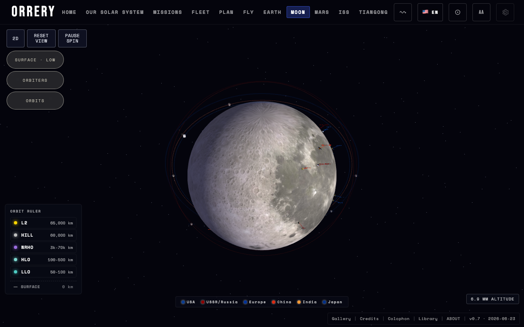Click the white HILL dot
This screenshot has height=327, width=524.
coord(16,235)
